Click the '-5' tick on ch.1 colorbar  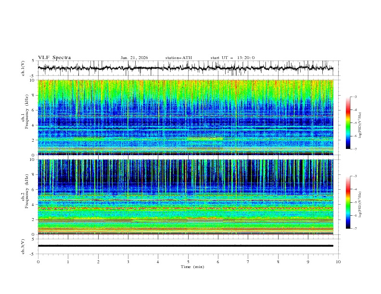tap(355, 123)
